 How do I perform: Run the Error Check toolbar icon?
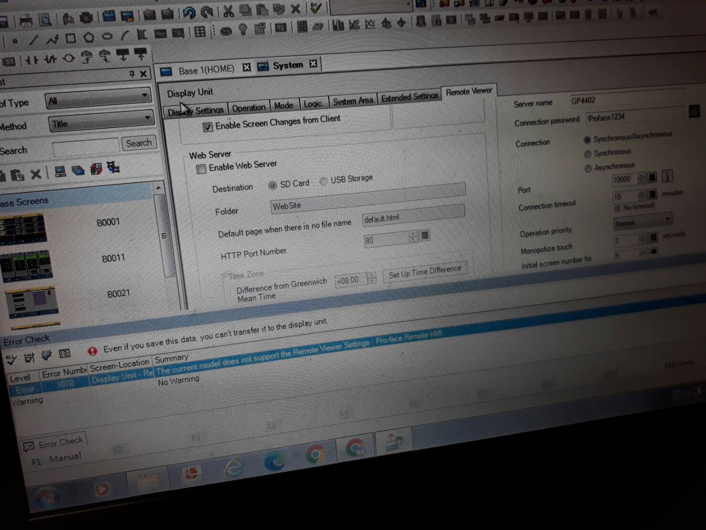click(x=315, y=8)
